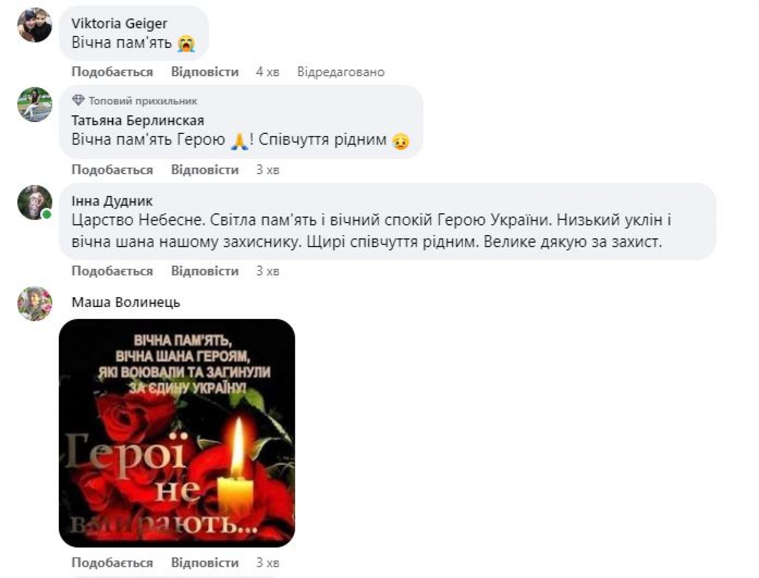Viewport: 759px width, 578px height.
Task: Click sad face emoji after 'Співчуття рідним'
Action: pos(400,141)
